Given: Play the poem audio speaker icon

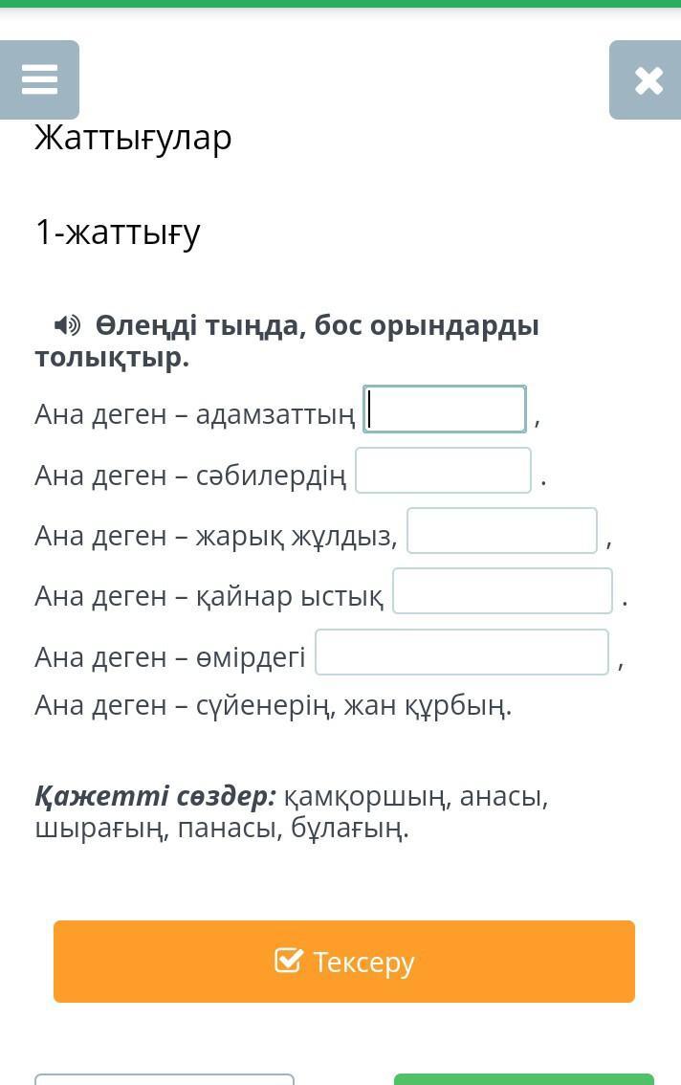Looking at the screenshot, I should [x=68, y=325].
